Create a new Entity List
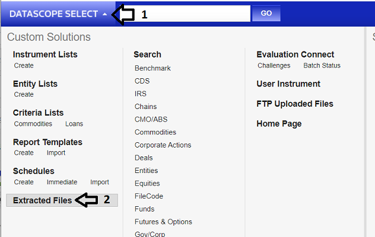Screen dimensions: 375x237 [x=24, y=95]
